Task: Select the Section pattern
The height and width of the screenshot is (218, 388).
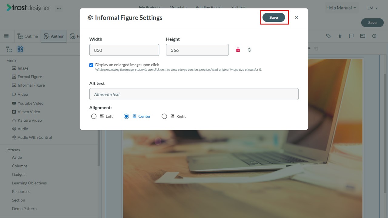Action: (18, 200)
